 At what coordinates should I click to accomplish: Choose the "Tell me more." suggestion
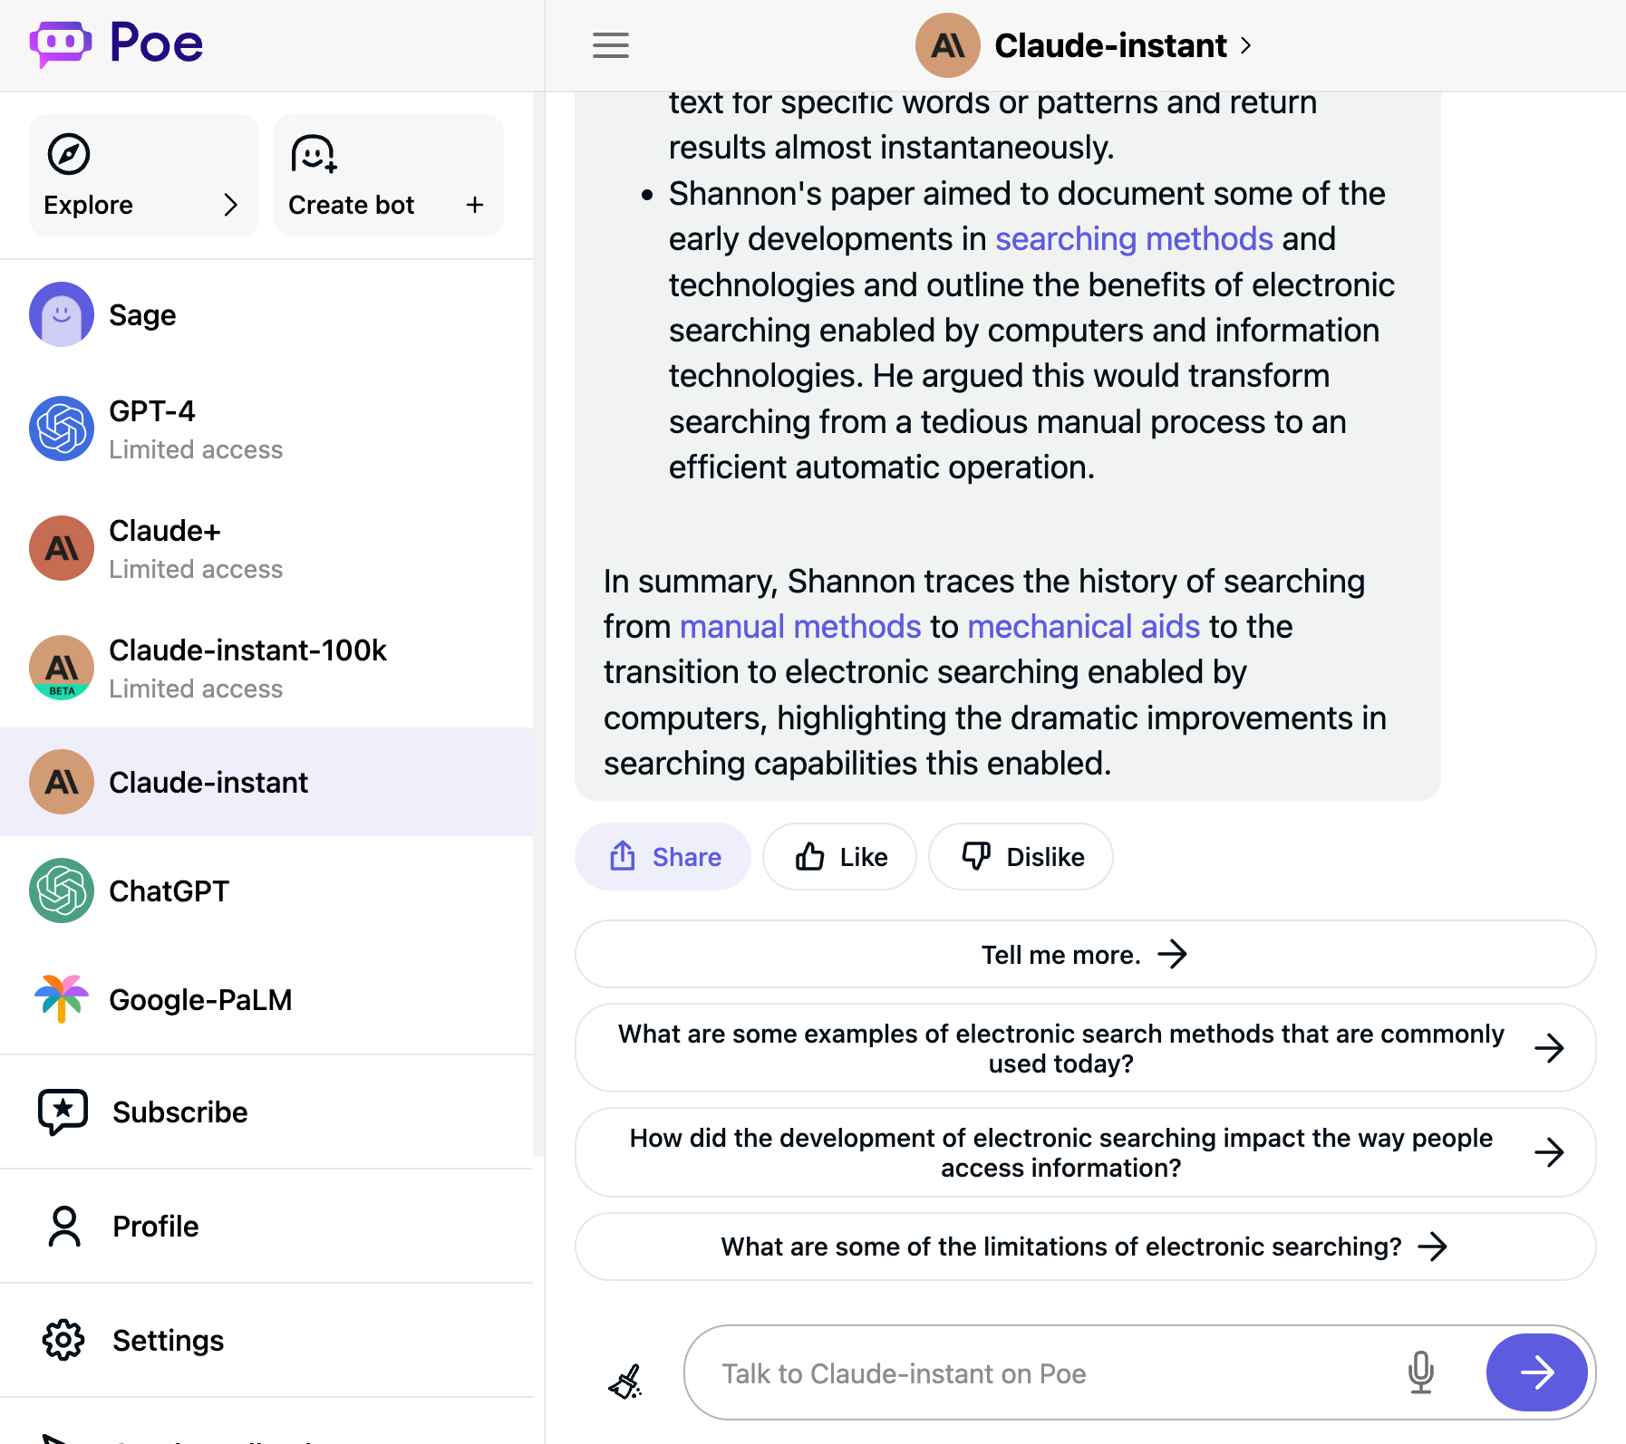1084,955
